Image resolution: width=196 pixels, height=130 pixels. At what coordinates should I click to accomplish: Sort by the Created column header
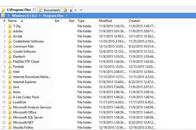coord(134,21)
